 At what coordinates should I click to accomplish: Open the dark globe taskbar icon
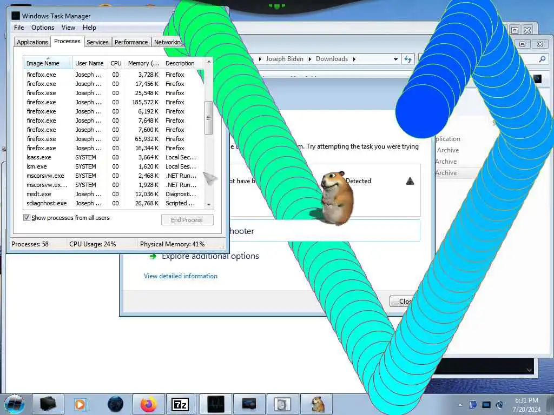point(115,404)
